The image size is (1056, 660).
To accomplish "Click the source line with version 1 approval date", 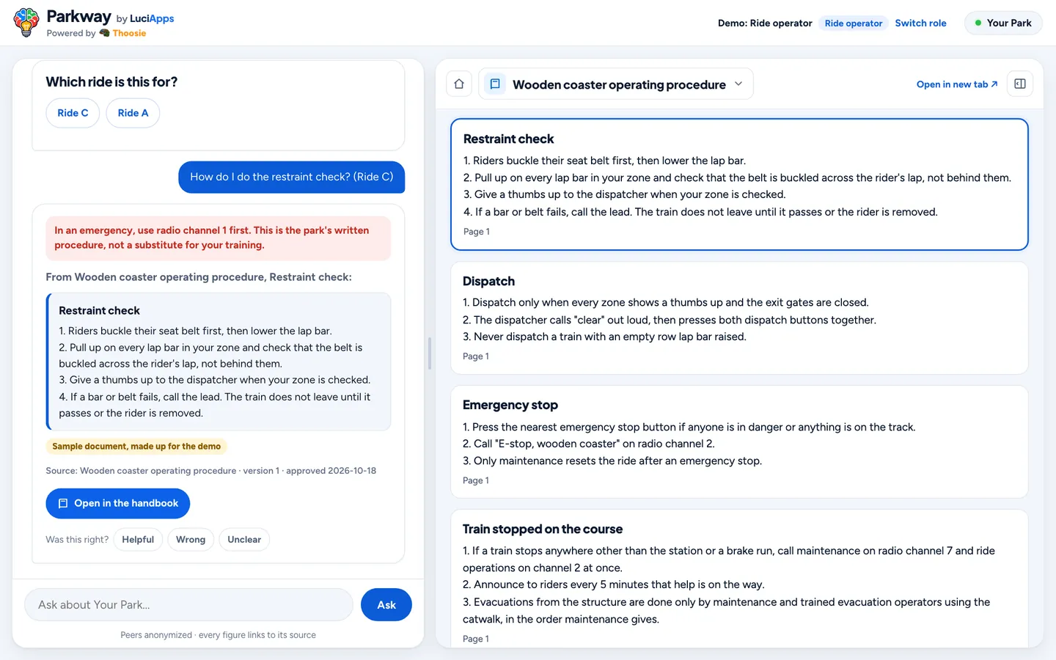I will tap(211, 471).
